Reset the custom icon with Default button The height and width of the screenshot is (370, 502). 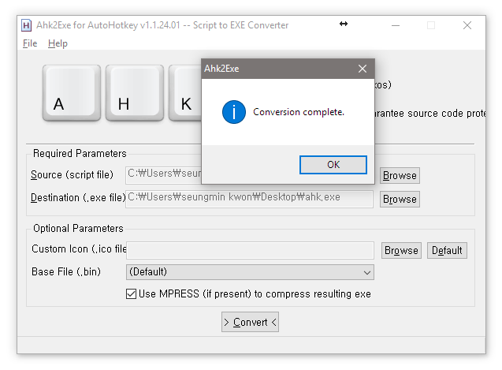coord(447,250)
